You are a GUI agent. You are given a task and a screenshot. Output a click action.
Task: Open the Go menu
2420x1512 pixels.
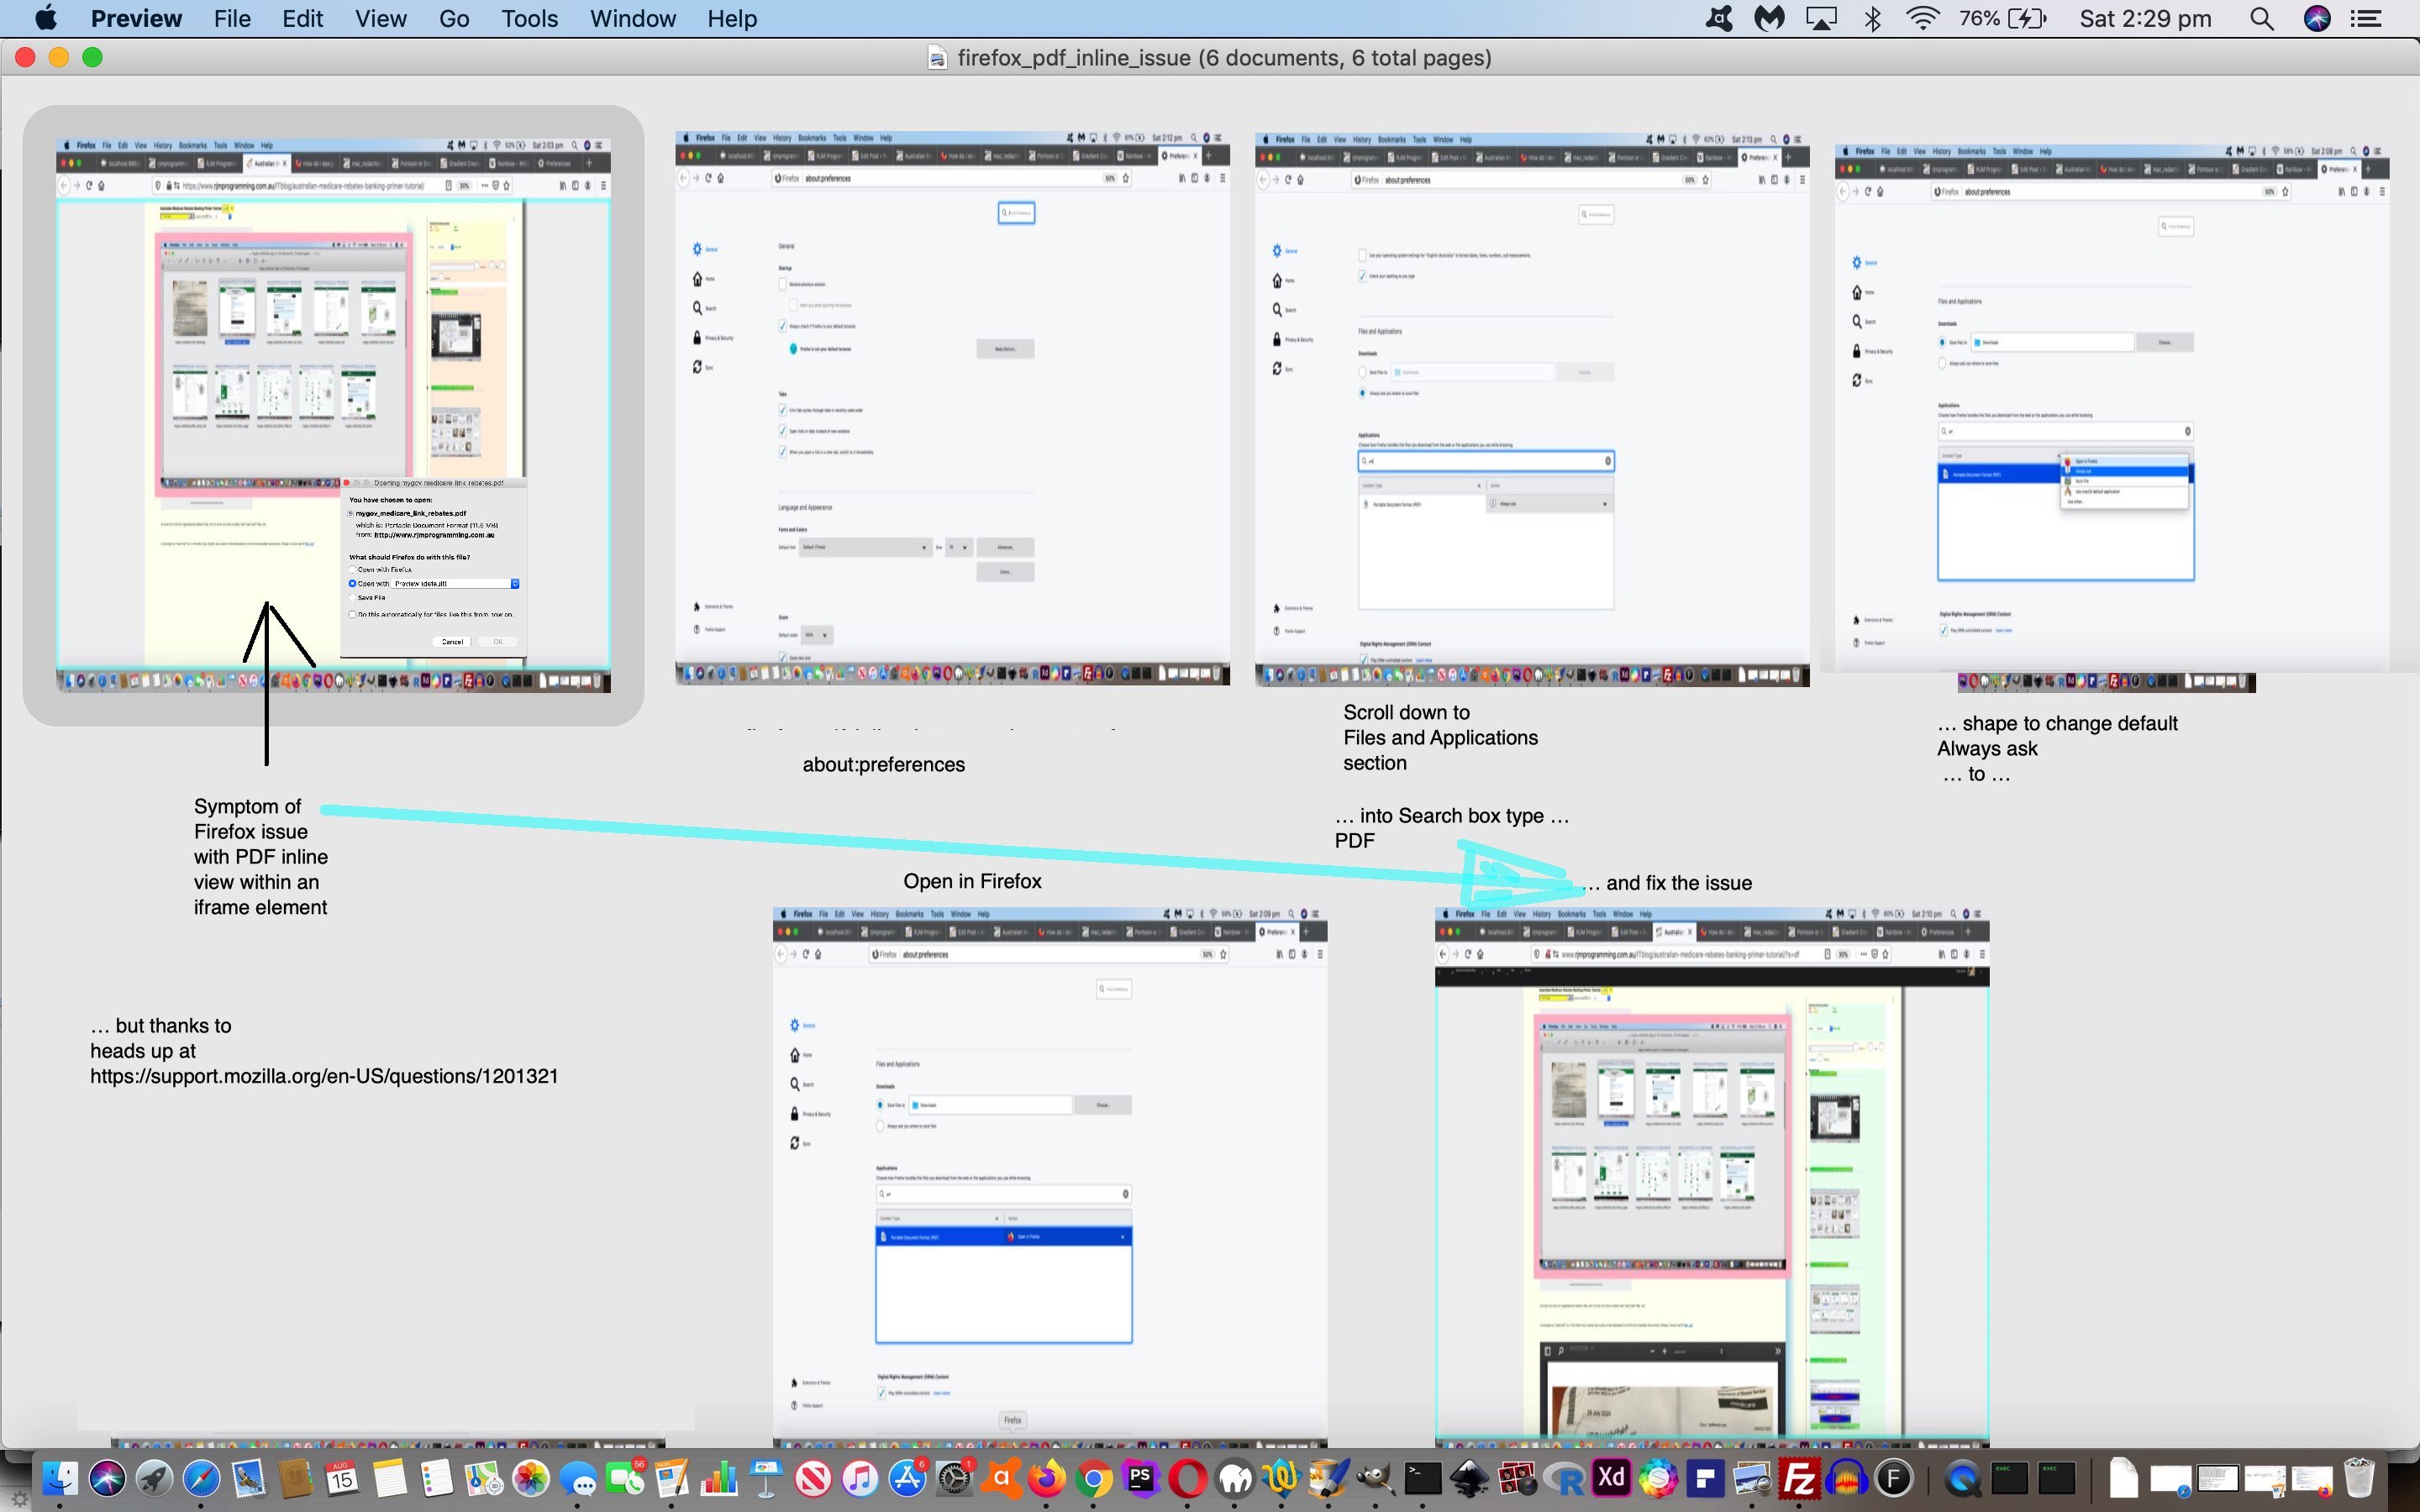[454, 19]
